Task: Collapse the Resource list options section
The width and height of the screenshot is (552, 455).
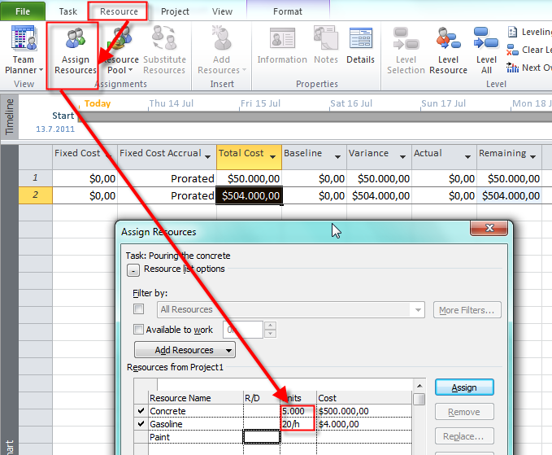Action: 133,269
